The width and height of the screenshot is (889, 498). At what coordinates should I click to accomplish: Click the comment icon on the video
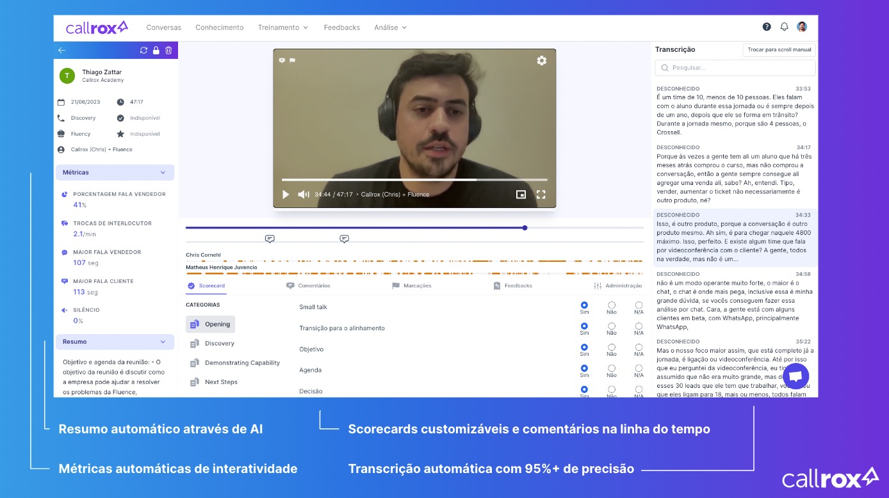pos(282,60)
